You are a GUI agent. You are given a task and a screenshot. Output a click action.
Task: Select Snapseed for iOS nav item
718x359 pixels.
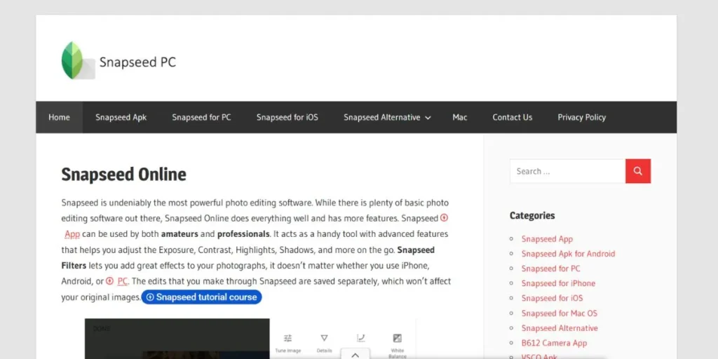(x=287, y=117)
